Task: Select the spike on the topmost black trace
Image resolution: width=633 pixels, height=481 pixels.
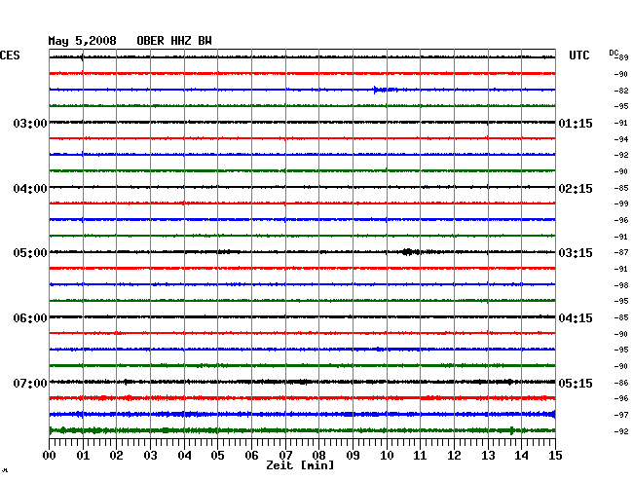Action: coord(83,56)
